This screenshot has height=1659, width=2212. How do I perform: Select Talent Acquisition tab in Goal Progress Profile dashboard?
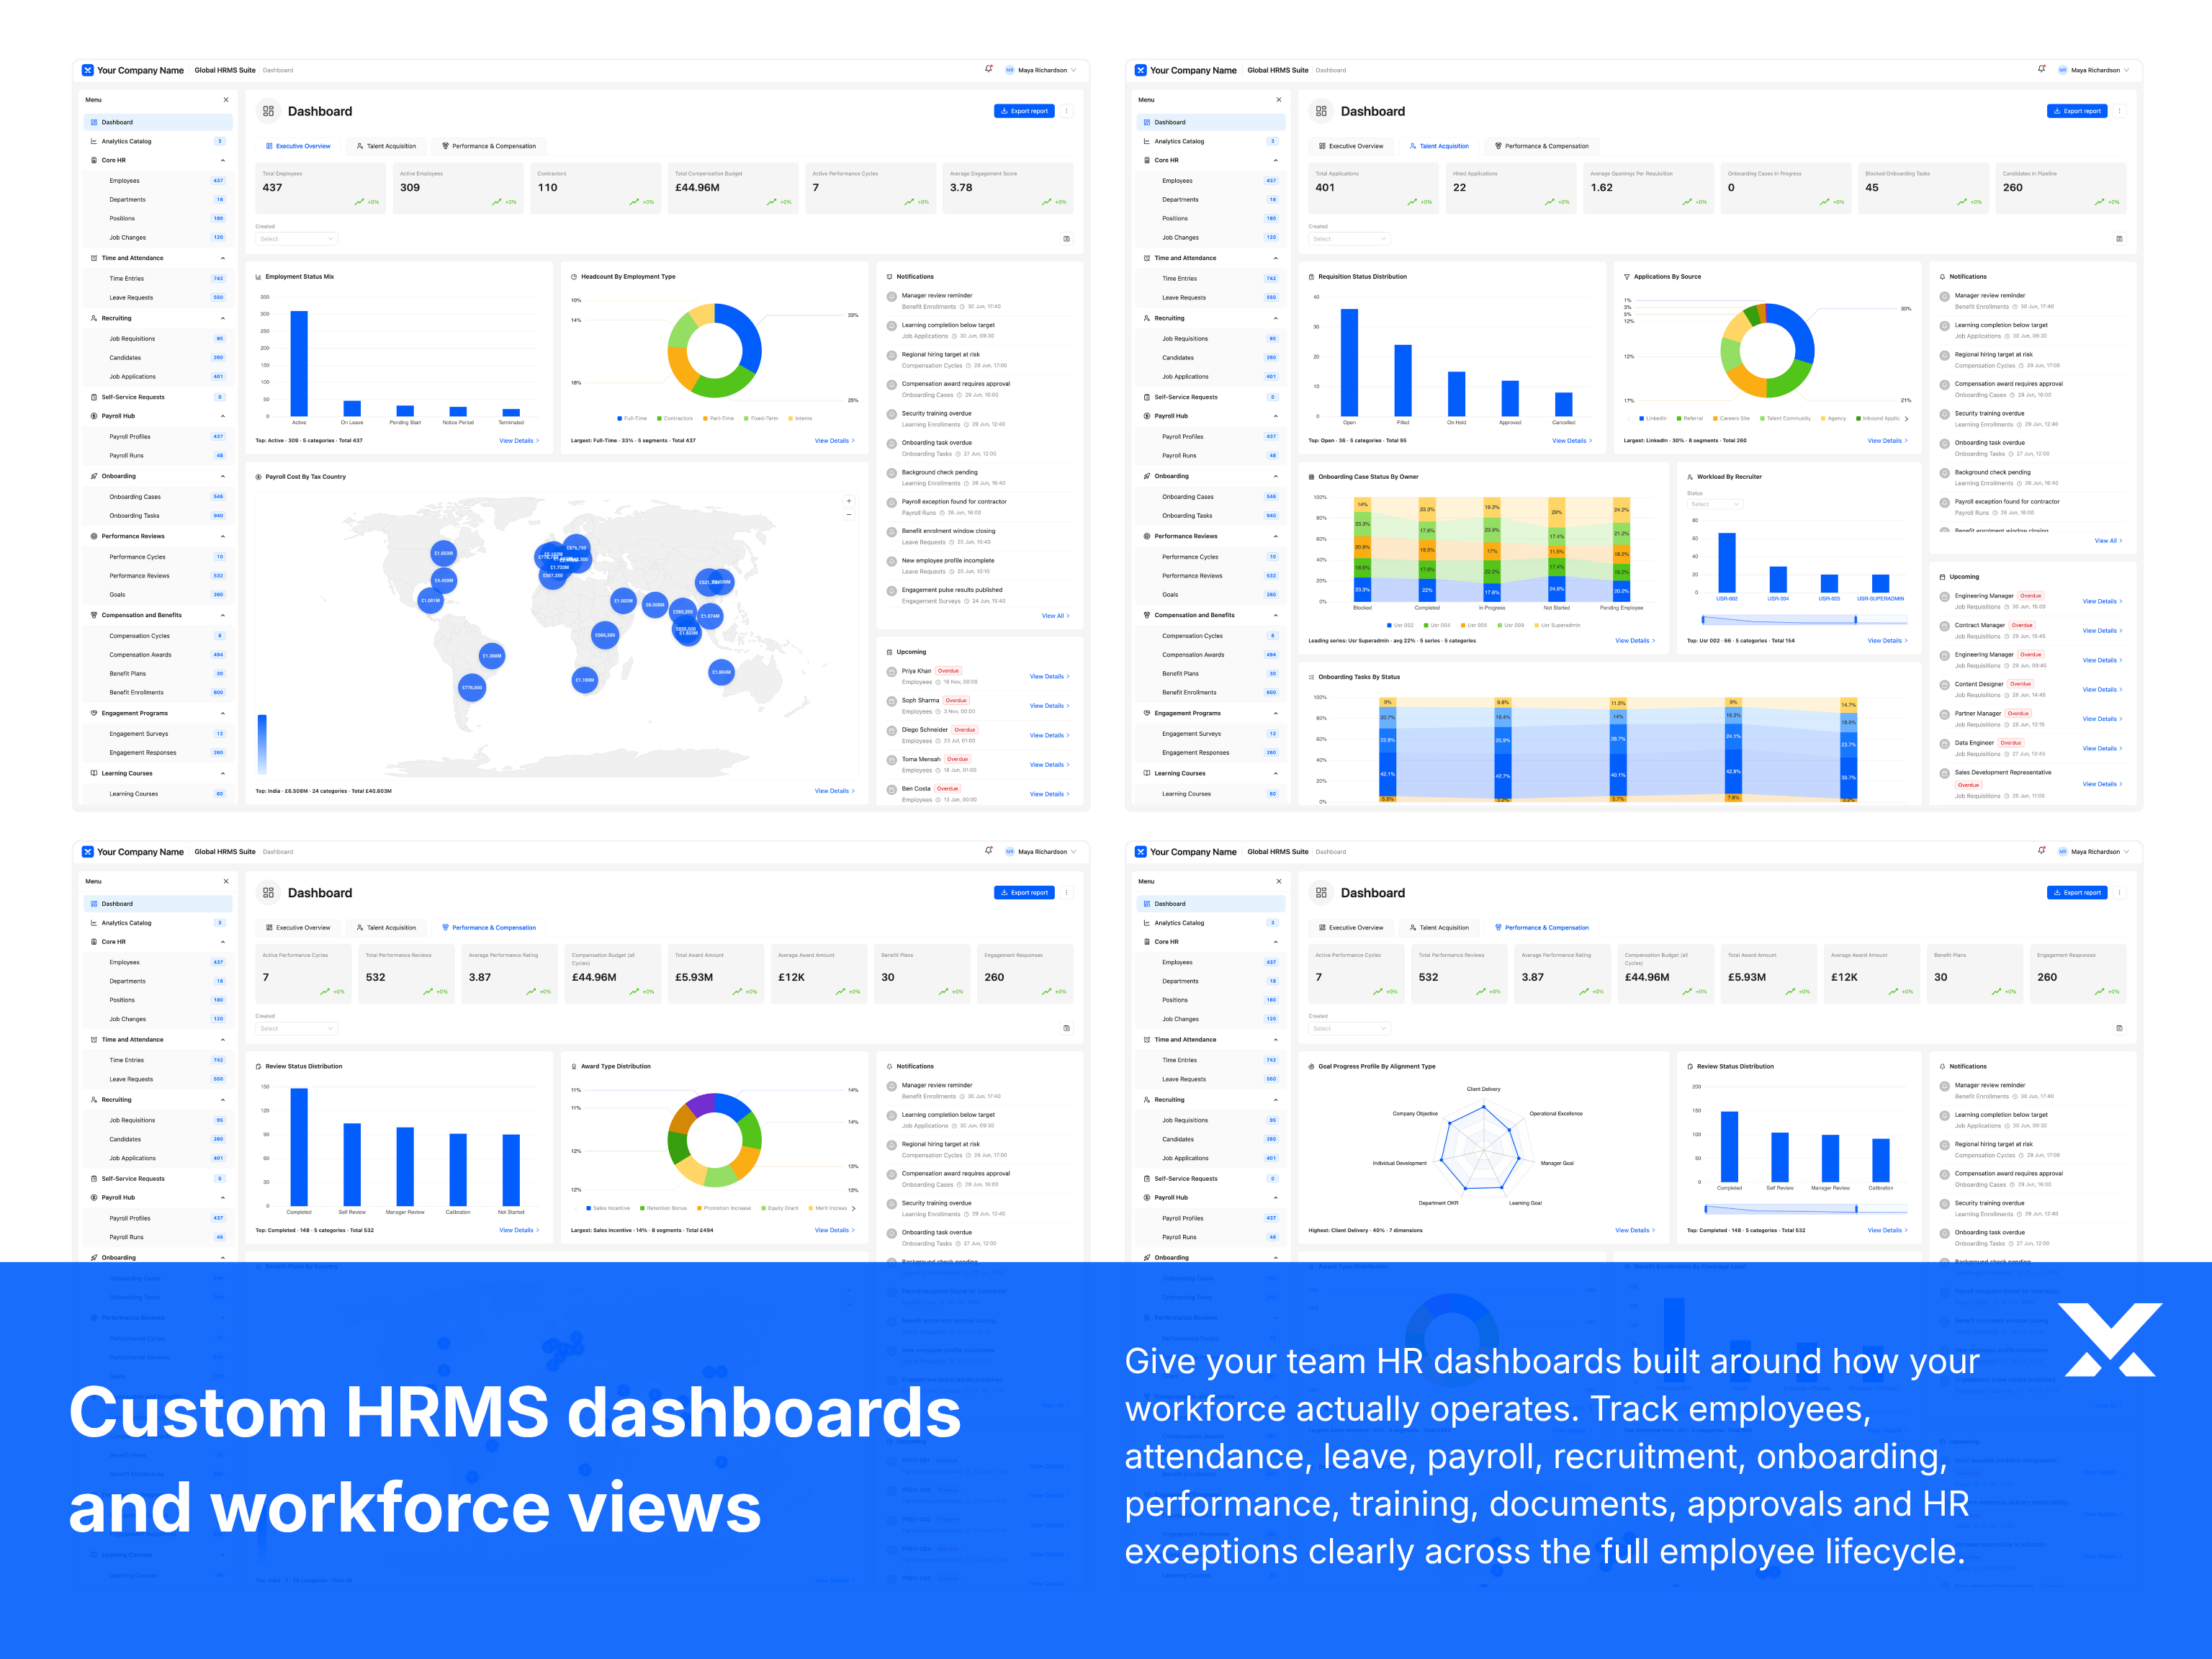(1440, 928)
